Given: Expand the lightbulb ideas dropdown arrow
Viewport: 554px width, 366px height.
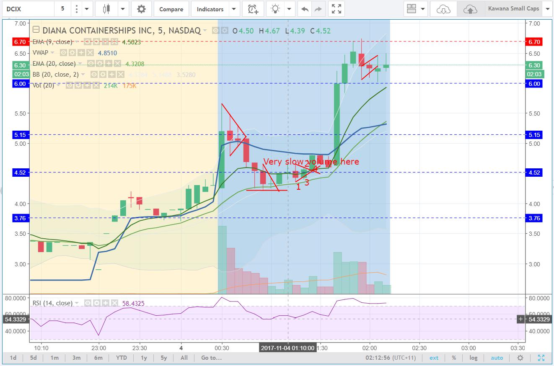Looking at the screenshot, I should [289, 9].
